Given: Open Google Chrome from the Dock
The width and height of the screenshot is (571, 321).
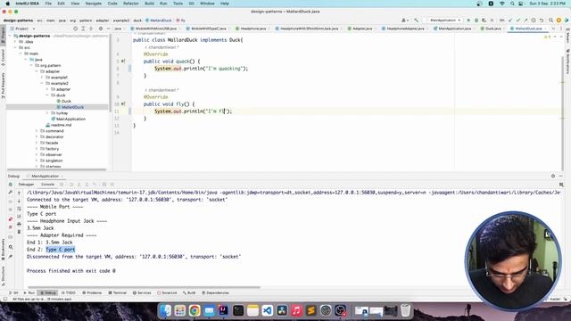Looking at the screenshot, I should 194,310.
